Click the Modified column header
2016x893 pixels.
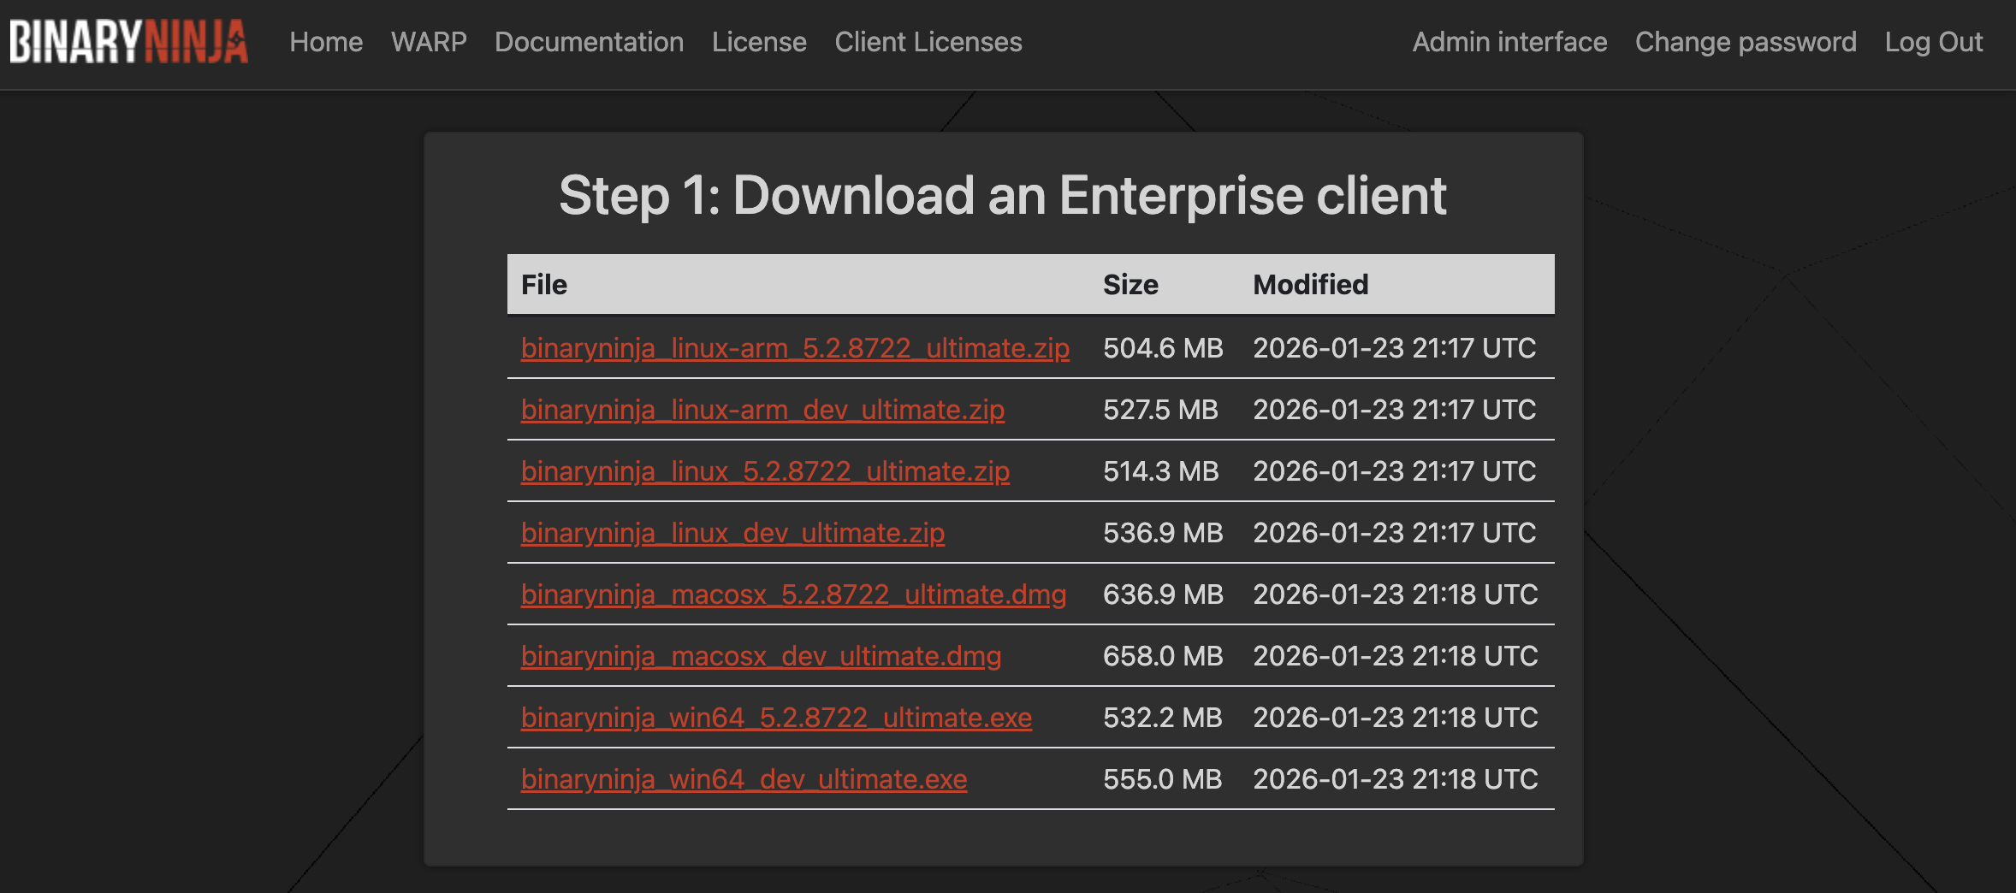point(1310,285)
